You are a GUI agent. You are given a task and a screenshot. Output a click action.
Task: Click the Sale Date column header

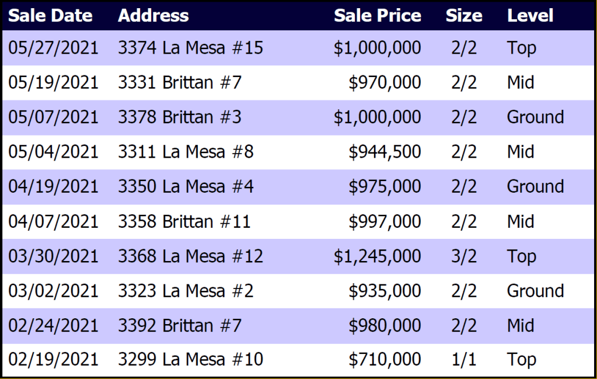pyautogui.click(x=50, y=16)
